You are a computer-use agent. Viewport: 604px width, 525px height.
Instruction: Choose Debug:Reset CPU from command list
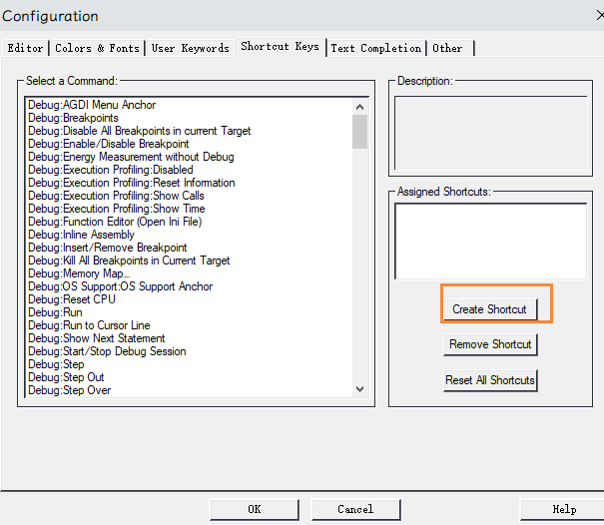coord(73,299)
